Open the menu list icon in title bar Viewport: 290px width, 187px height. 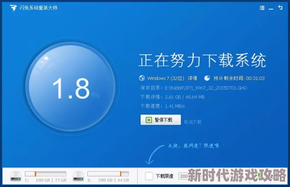tap(262, 8)
